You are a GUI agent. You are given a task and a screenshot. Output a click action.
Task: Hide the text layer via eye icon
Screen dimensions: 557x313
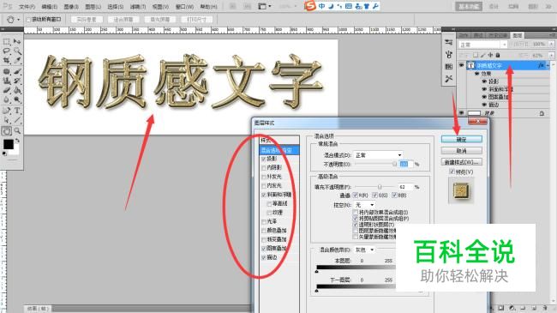(461, 65)
